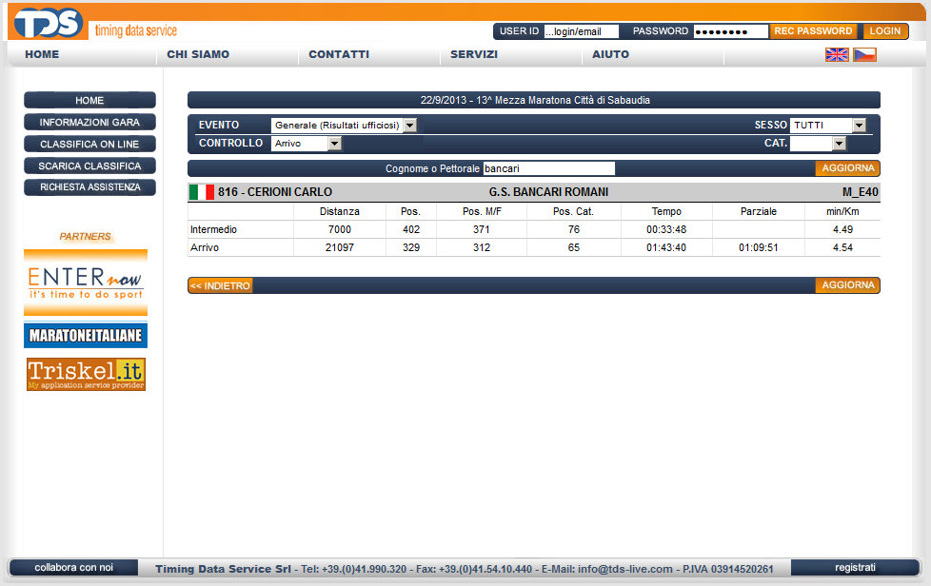Go to the Servizi menu item
The height and width of the screenshot is (586, 931).
(474, 54)
